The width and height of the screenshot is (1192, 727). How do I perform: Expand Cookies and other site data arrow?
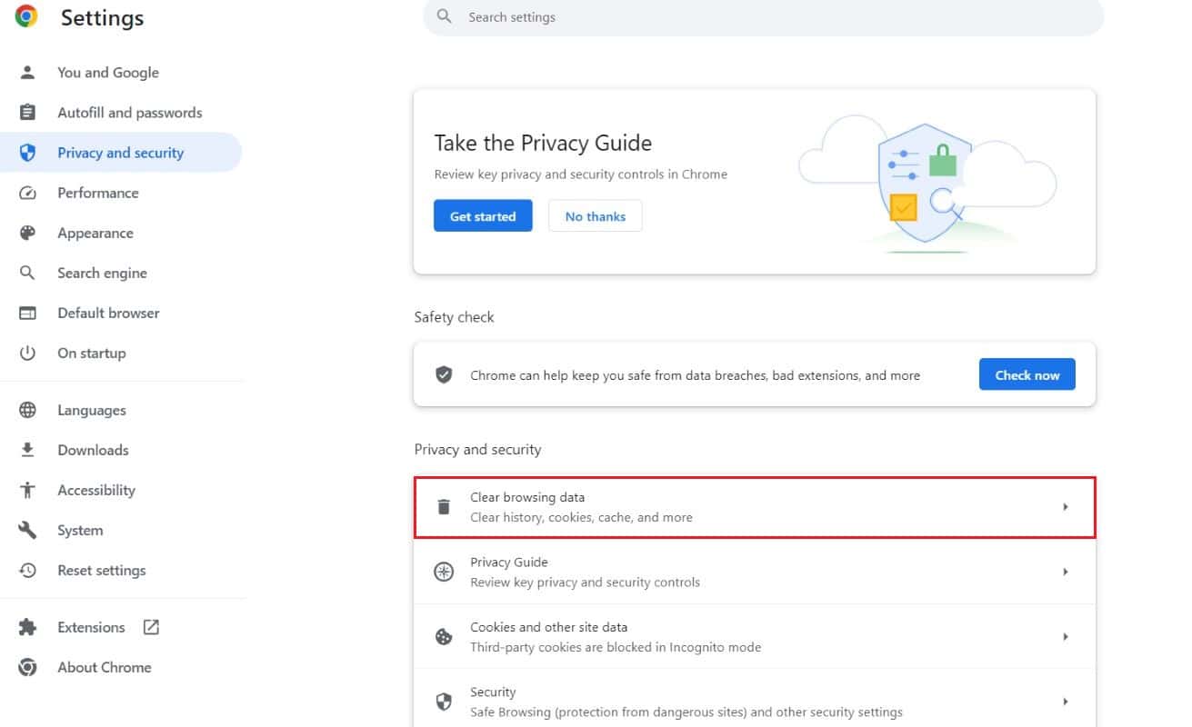(1065, 637)
